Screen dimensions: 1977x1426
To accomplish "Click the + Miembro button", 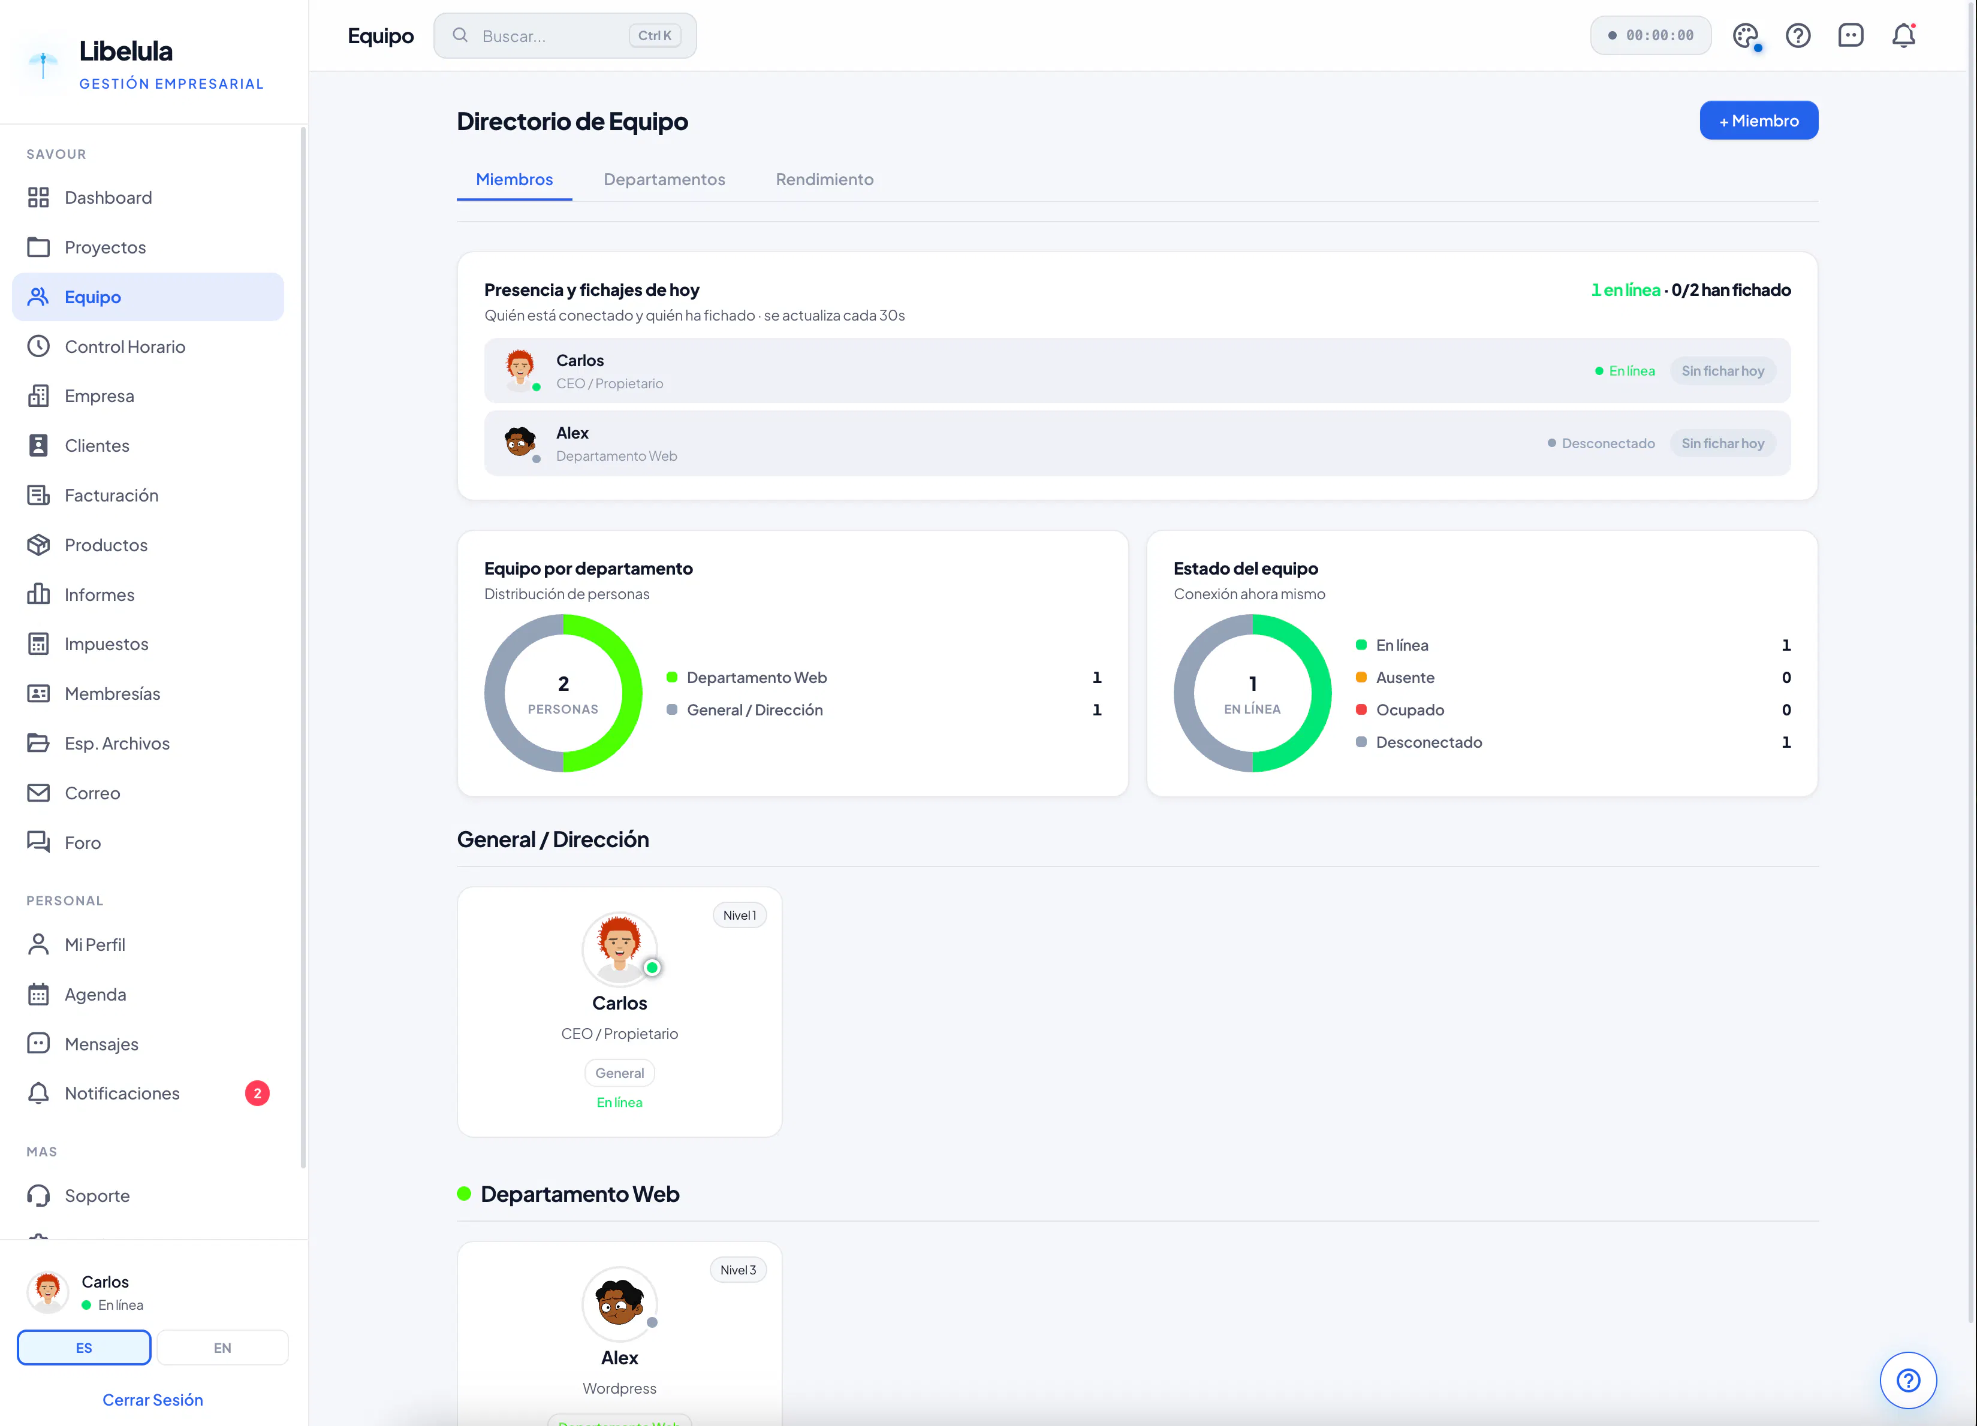I will click(x=1759, y=120).
